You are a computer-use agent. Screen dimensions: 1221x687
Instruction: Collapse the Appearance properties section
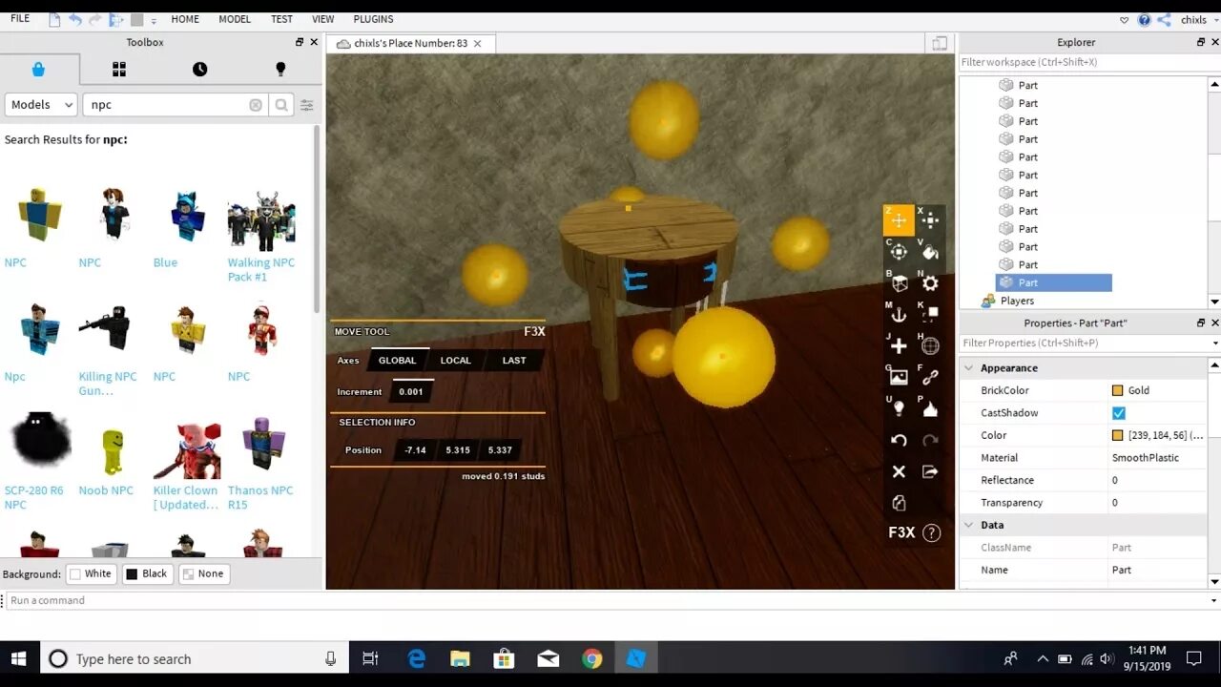[x=969, y=368]
